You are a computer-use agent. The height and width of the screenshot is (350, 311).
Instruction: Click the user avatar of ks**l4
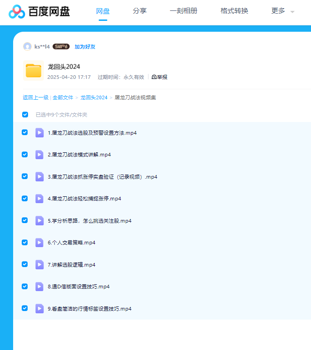27,47
